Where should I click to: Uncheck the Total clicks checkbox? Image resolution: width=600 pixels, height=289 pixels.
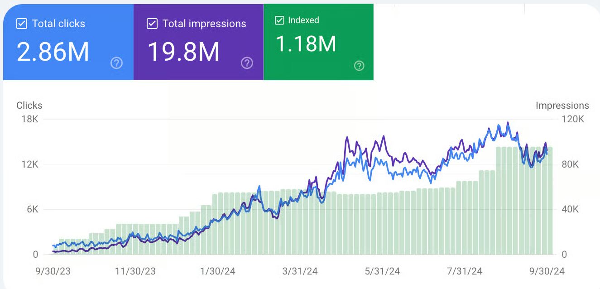tap(21, 24)
